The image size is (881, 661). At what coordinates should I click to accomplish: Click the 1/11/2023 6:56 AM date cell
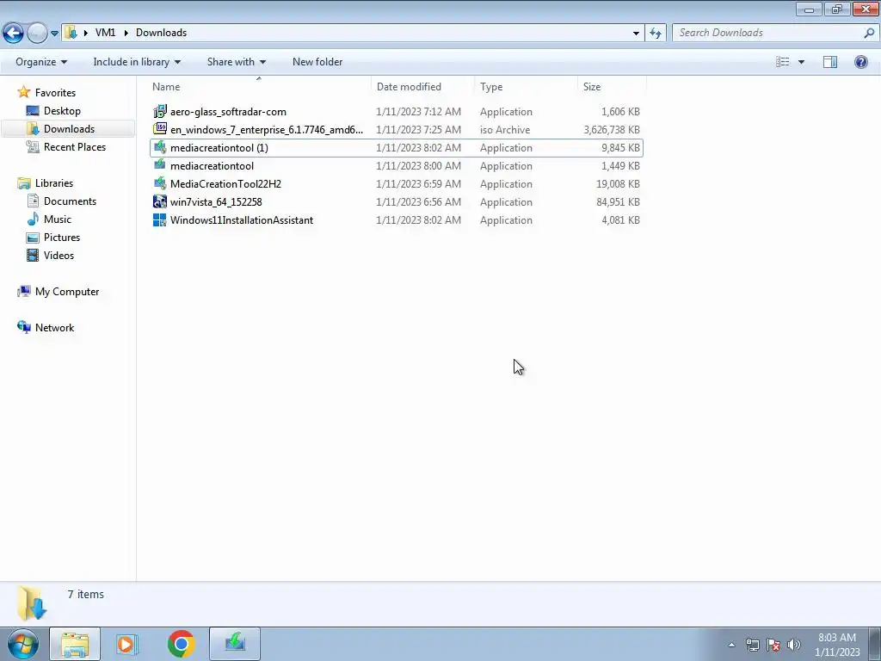point(419,201)
